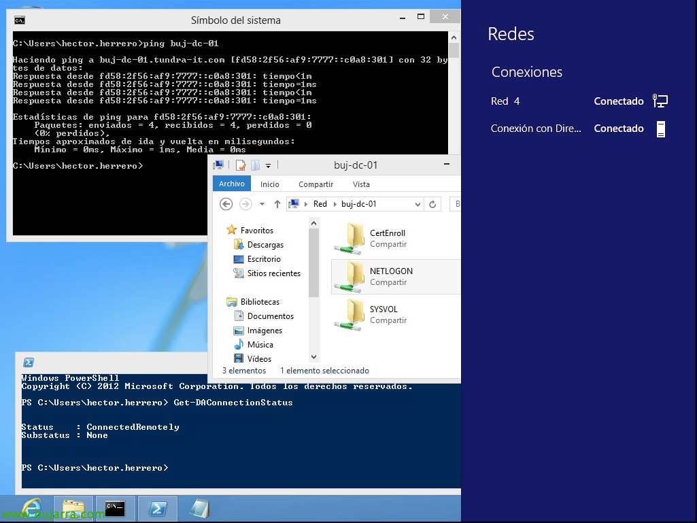
Task: Switch to the Compartir ribbon tab
Action: click(x=316, y=184)
